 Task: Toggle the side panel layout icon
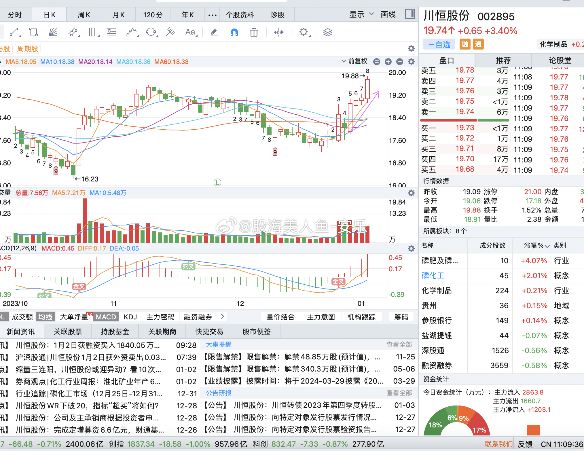[409, 14]
